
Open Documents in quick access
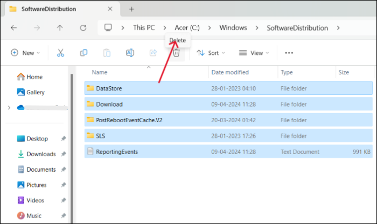pos(37,170)
